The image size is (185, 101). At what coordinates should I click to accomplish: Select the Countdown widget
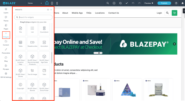(x=44, y=29)
